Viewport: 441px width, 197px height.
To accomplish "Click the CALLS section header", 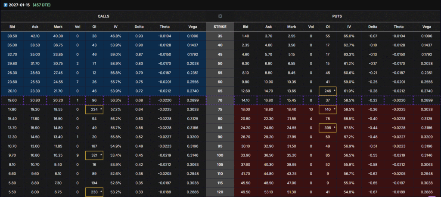I will click(x=102, y=16).
